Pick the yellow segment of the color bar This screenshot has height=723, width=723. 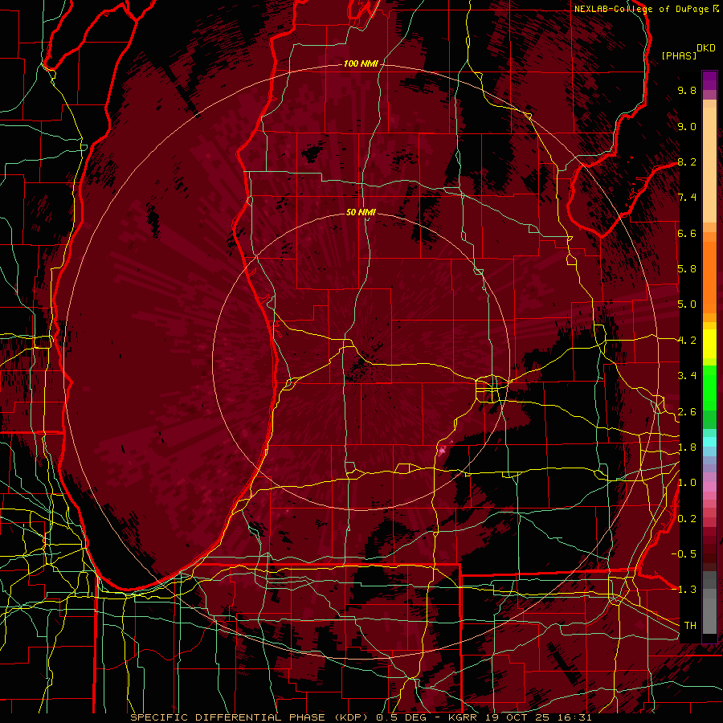709,344
